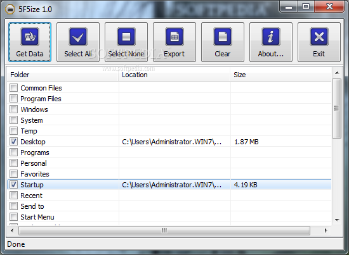Click the horizontal scrollbar thumb
Viewport: 349px width, 255px height.
pos(164,230)
